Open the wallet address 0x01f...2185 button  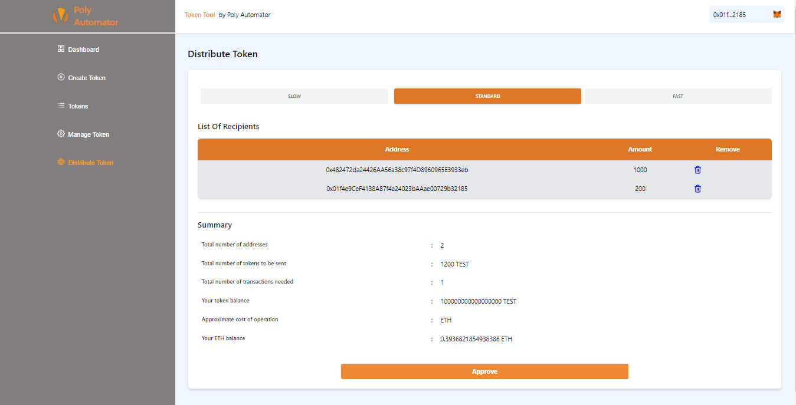point(746,15)
